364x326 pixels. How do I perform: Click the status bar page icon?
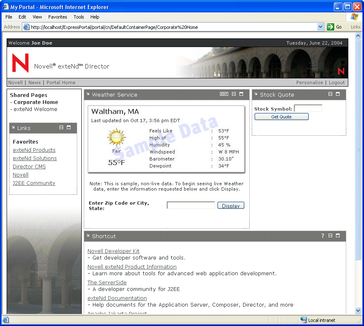pos(6,320)
